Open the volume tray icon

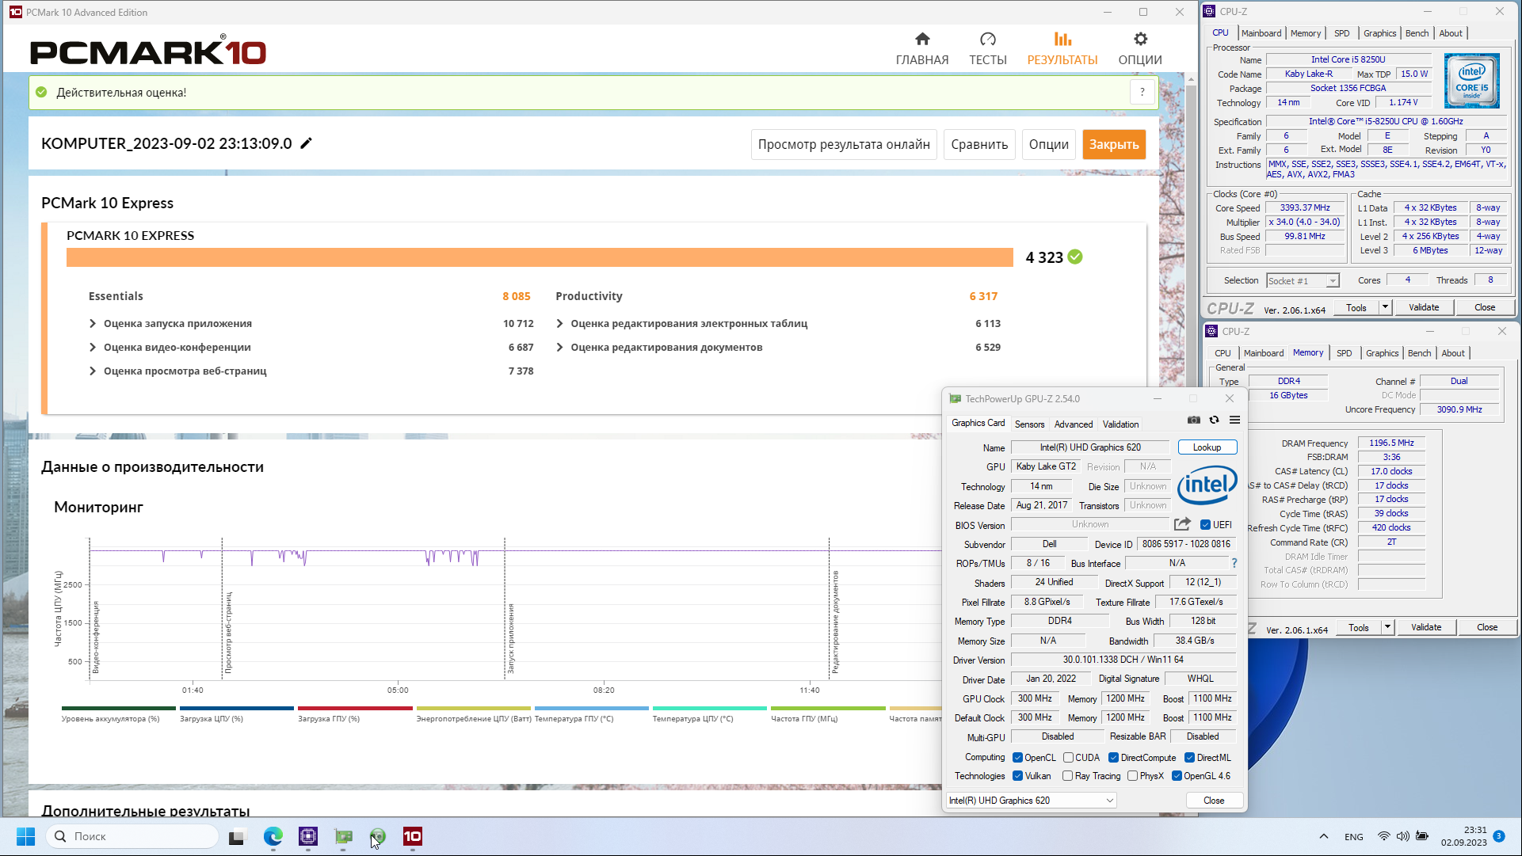(1402, 836)
